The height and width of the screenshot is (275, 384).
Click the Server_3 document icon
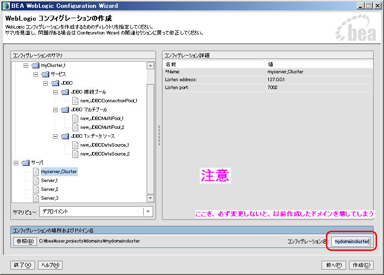35,198
